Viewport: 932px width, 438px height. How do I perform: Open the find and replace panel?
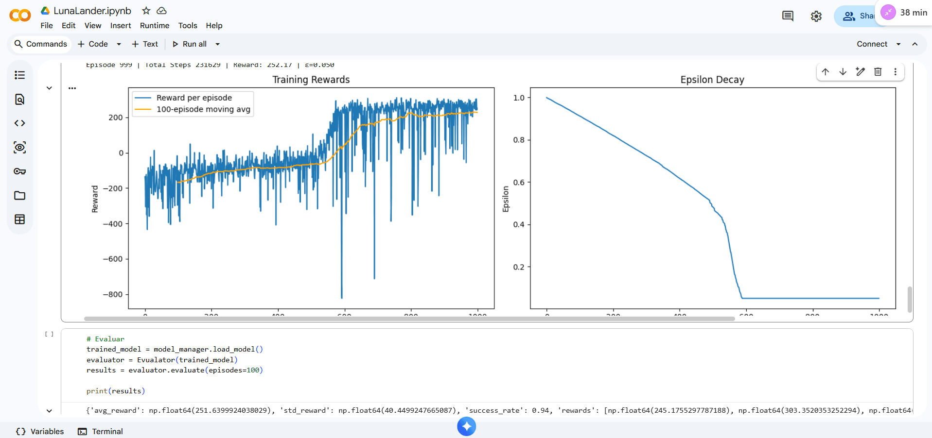[x=19, y=99]
